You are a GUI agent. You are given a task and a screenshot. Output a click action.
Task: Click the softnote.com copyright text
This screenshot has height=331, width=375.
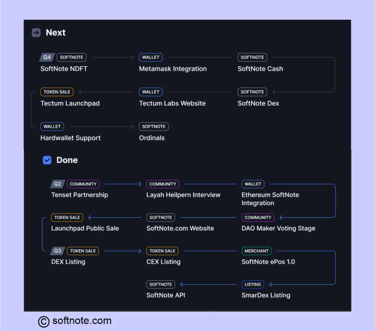[82, 321]
